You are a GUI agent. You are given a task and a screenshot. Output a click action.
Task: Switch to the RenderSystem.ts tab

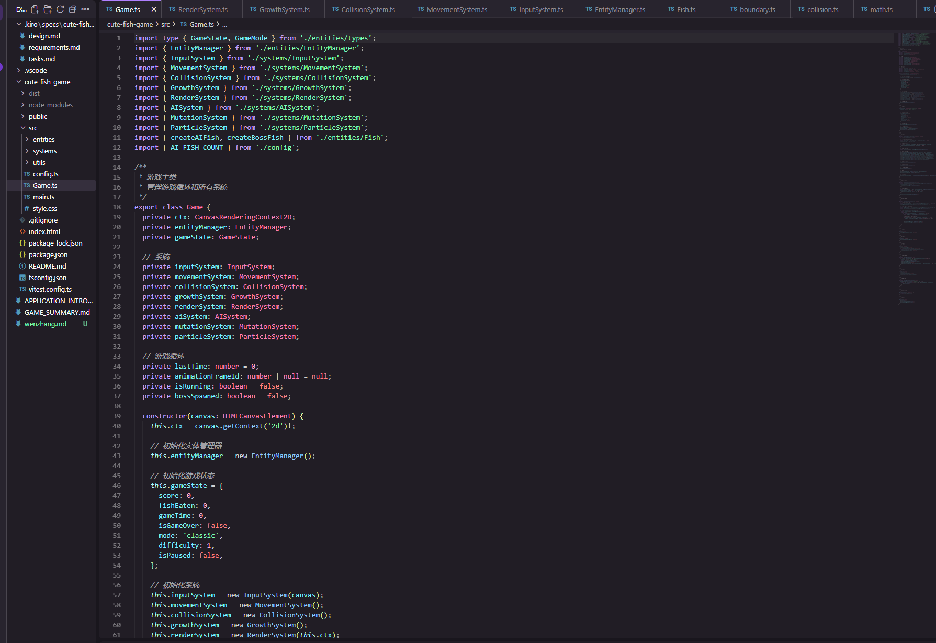[x=202, y=9]
